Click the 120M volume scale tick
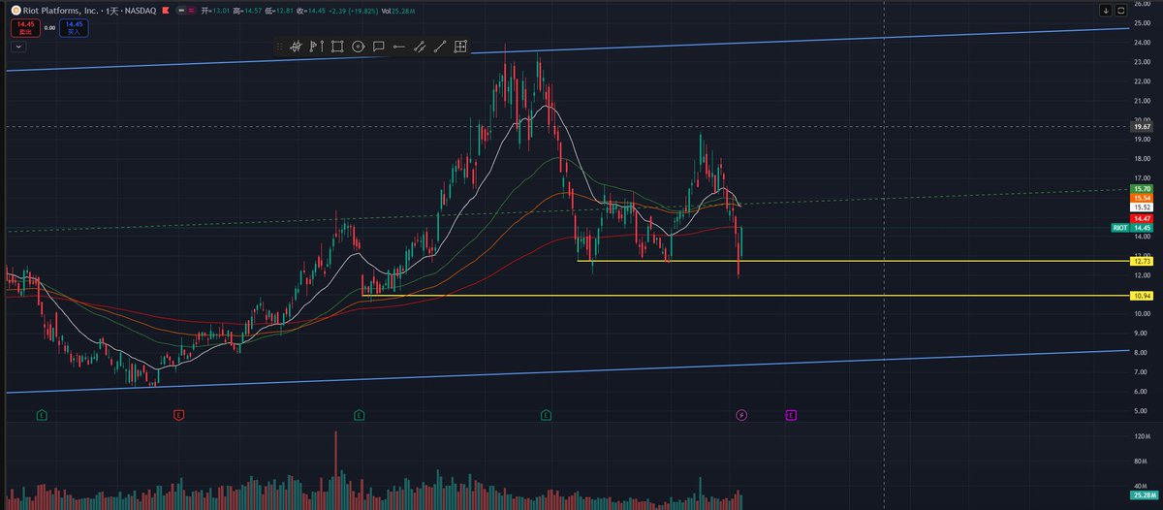The height and width of the screenshot is (510, 1163). point(1142,436)
